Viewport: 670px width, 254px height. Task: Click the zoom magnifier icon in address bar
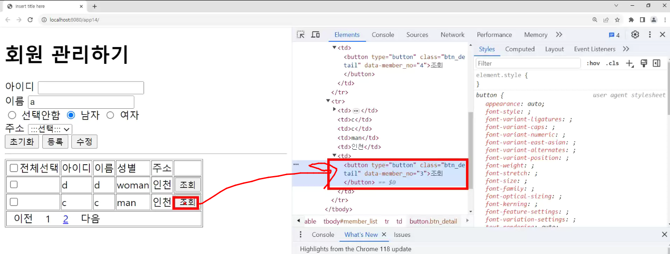[595, 20]
